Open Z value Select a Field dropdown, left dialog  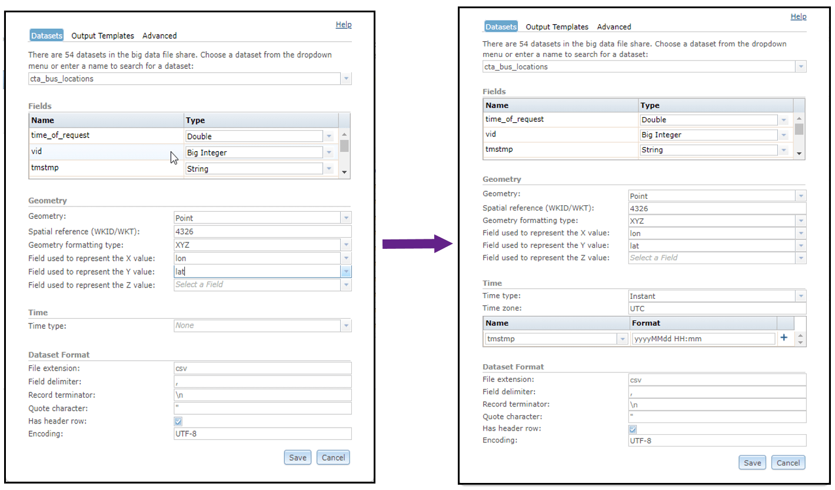tap(346, 284)
